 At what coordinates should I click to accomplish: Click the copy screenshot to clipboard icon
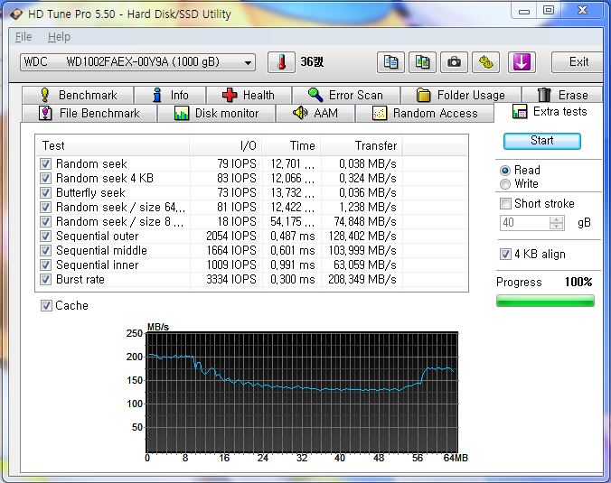point(422,62)
